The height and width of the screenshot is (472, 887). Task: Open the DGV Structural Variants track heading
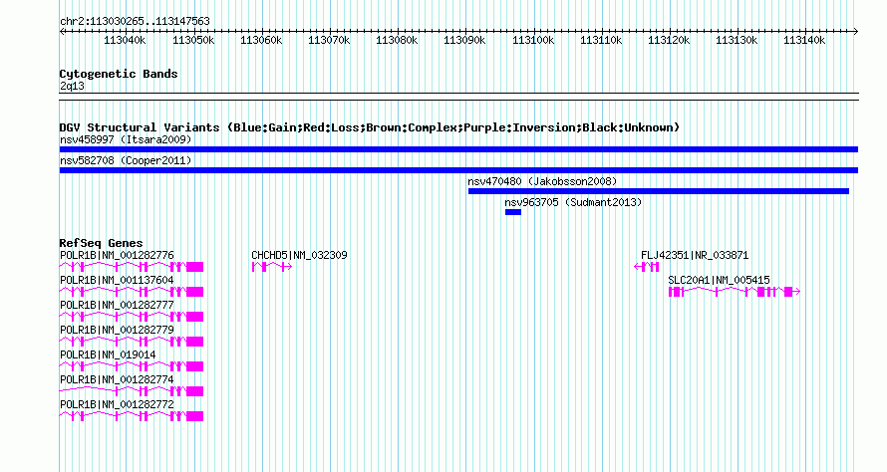coord(370,127)
